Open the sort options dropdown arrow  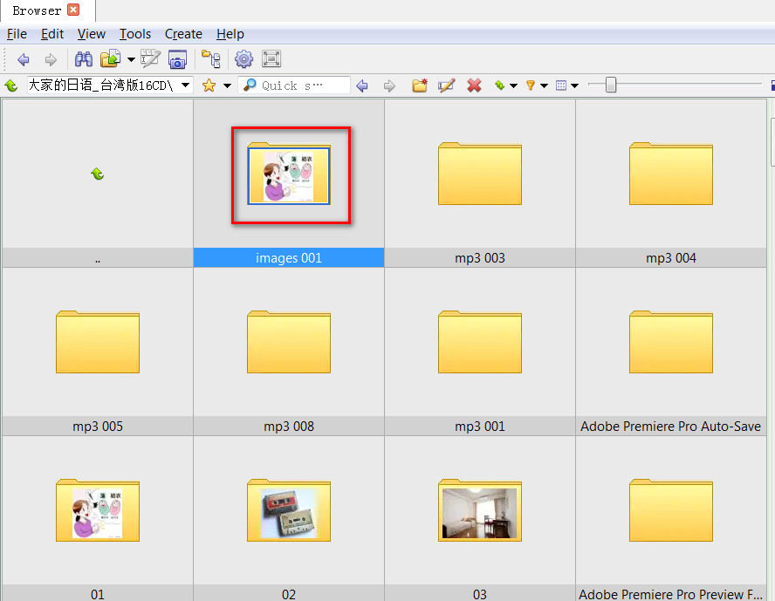click(x=513, y=86)
